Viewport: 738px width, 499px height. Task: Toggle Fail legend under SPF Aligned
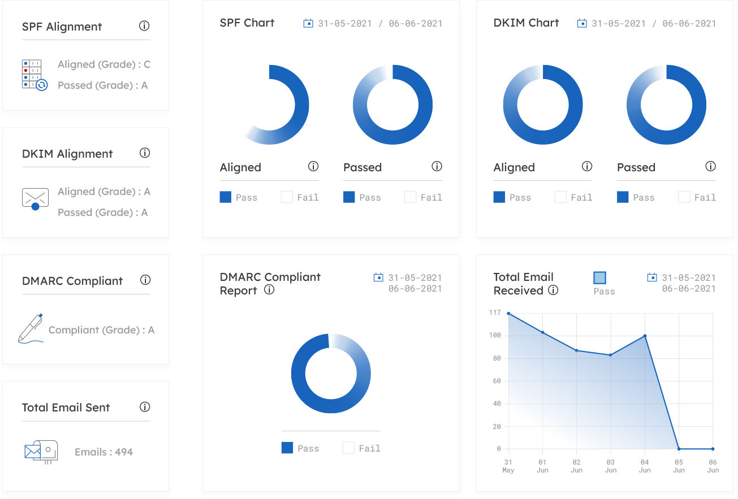click(300, 197)
